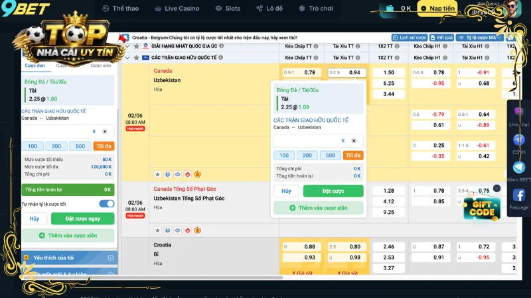Show info for Tài Xỉu TT column in Giao Hữu row
The height and width of the screenshot is (298, 531).
click(x=358, y=58)
